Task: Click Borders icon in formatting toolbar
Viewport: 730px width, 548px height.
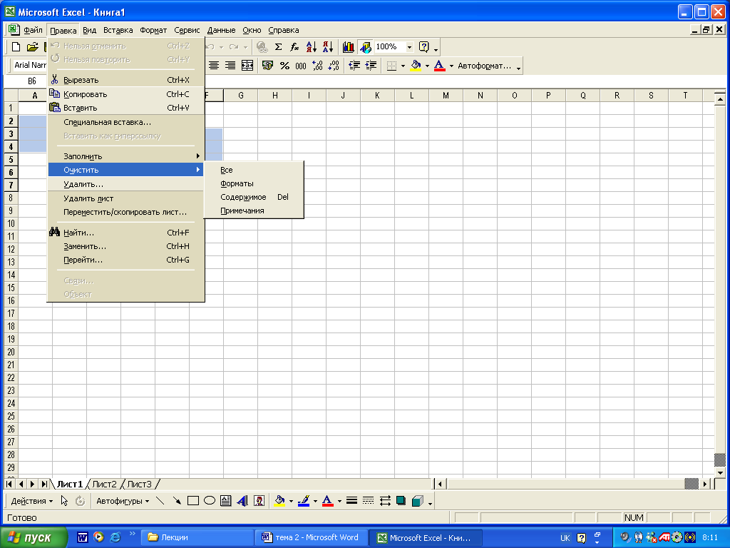Action: (x=391, y=66)
